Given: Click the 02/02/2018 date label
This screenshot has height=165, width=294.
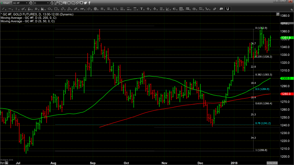Looking at the screenshot, I should [272, 163].
